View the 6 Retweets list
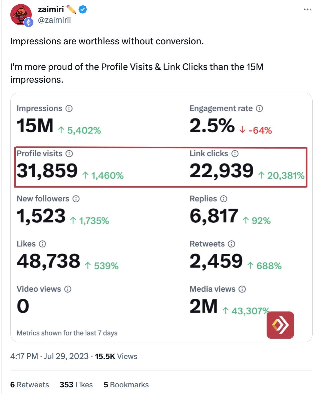319x394 pixels. (30, 385)
